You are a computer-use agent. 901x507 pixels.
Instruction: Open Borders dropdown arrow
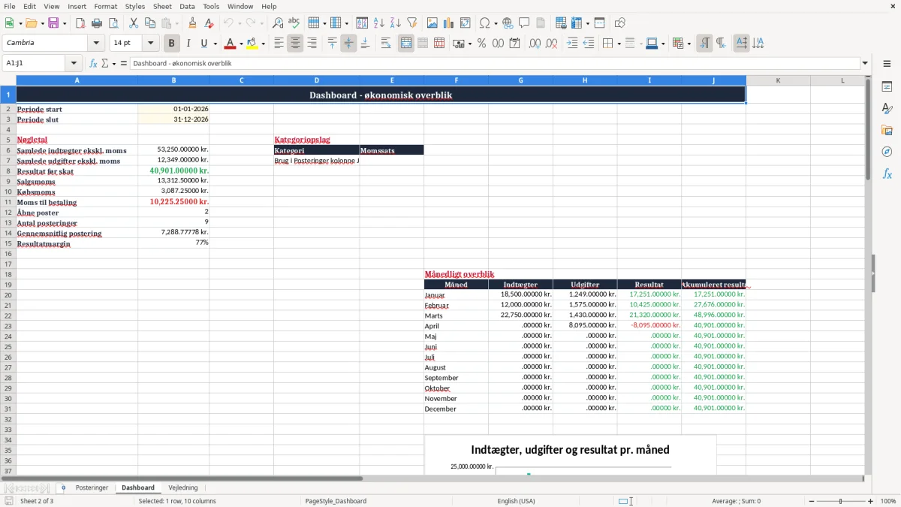click(619, 44)
